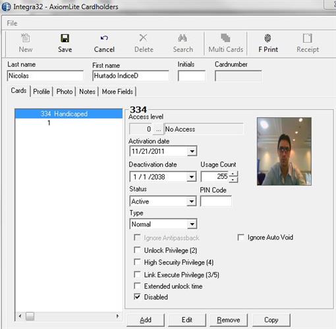The image size is (336, 329).
Task: Open the Activation date dropdown
Action: click(x=192, y=151)
